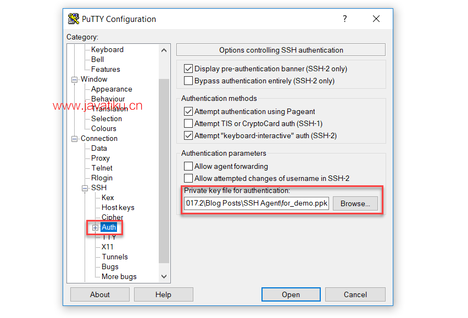Select the Rlogin category

click(x=102, y=178)
